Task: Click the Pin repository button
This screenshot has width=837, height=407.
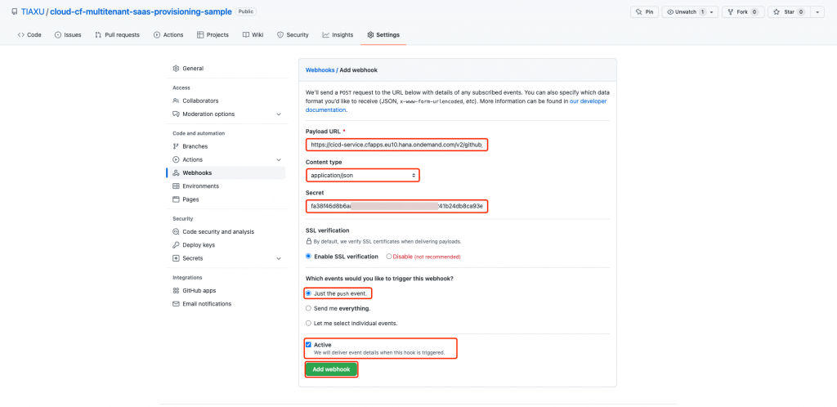Action: [x=644, y=11]
